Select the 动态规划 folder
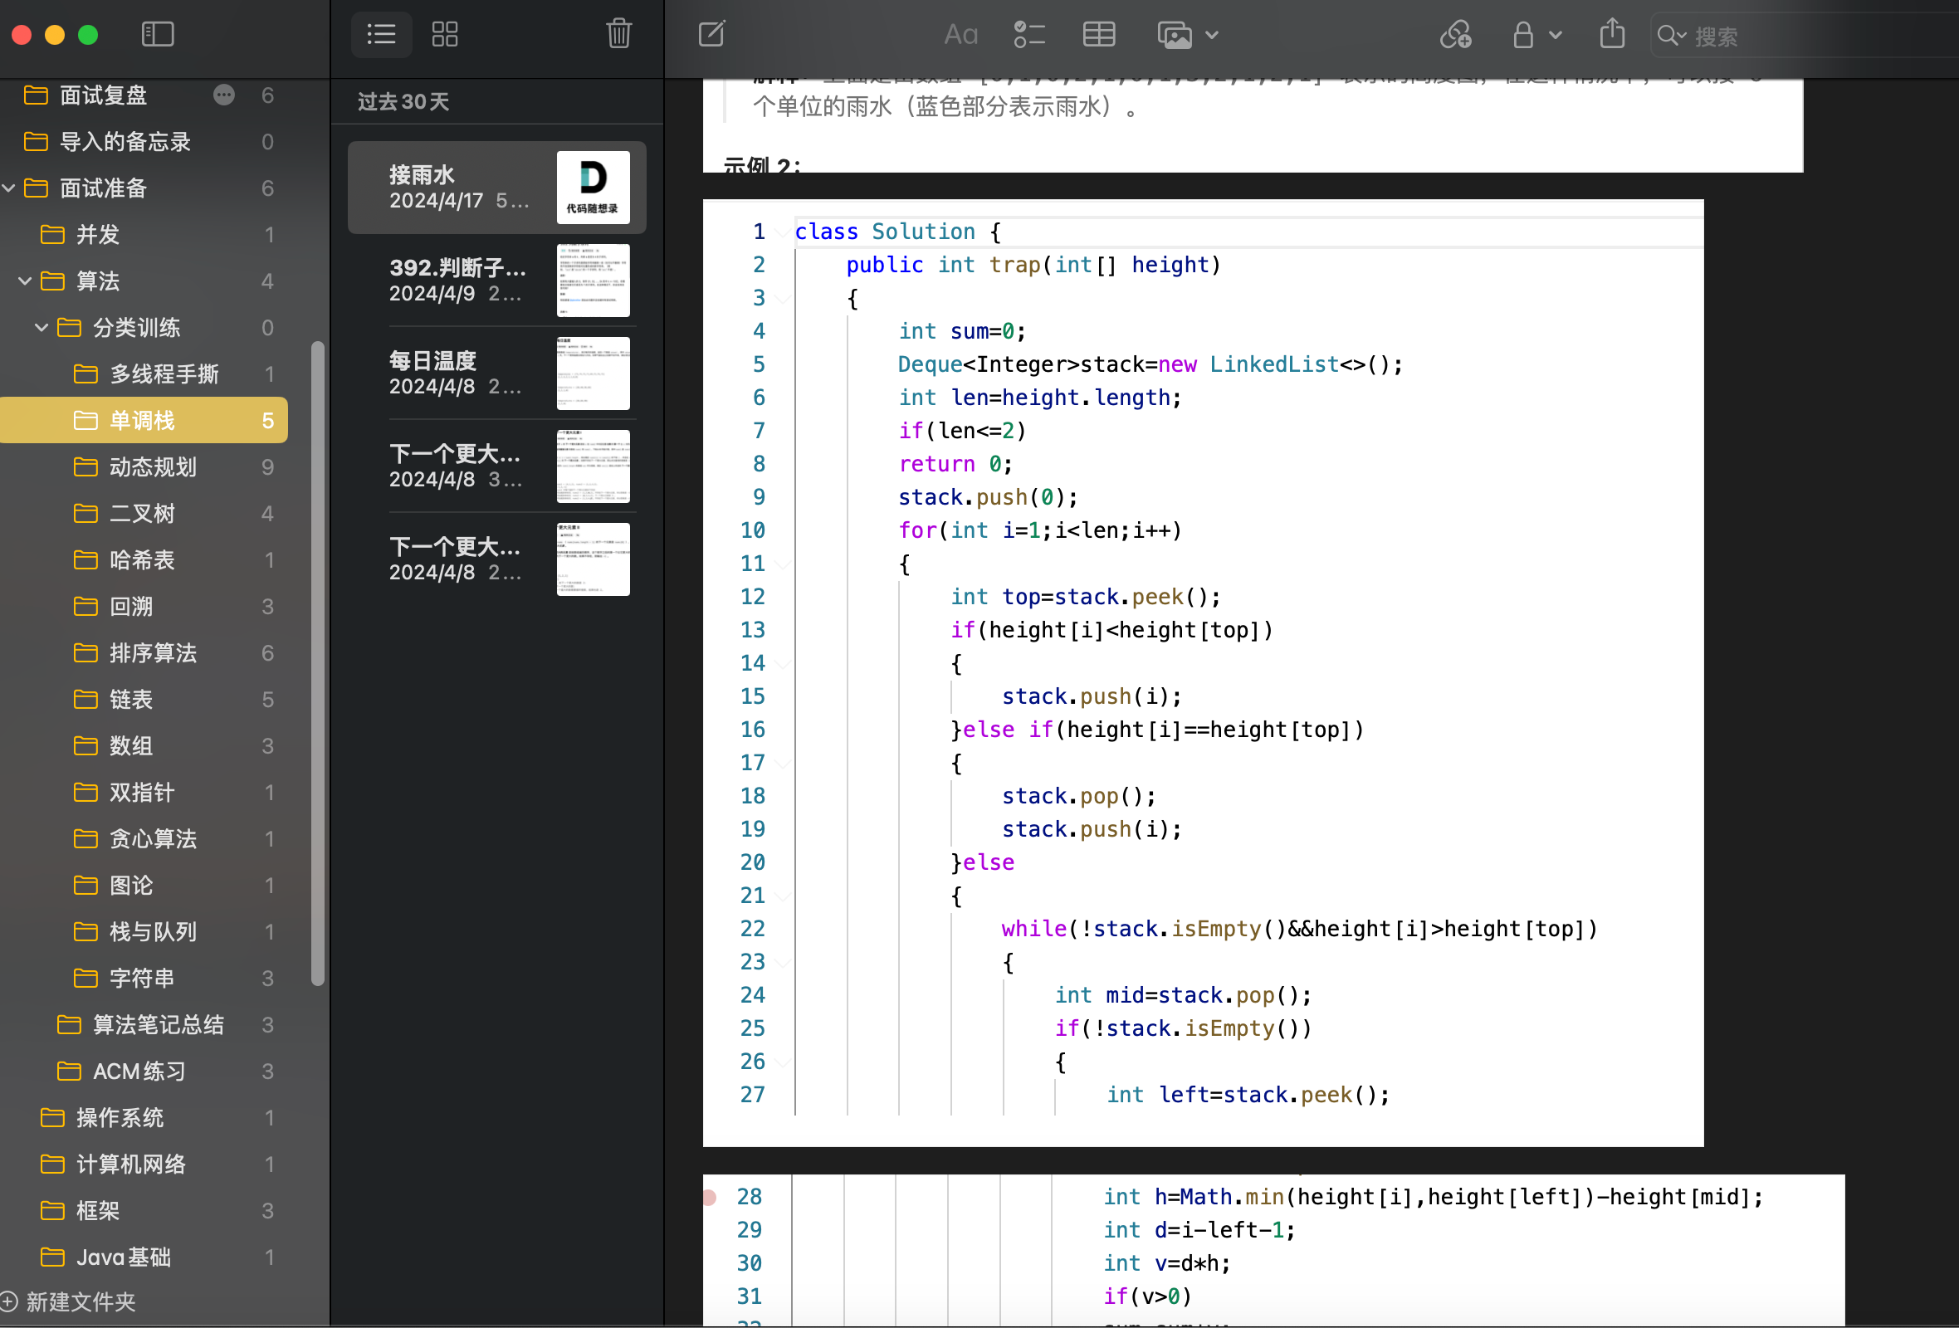The image size is (1959, 1328). click(x=153, y=466)
